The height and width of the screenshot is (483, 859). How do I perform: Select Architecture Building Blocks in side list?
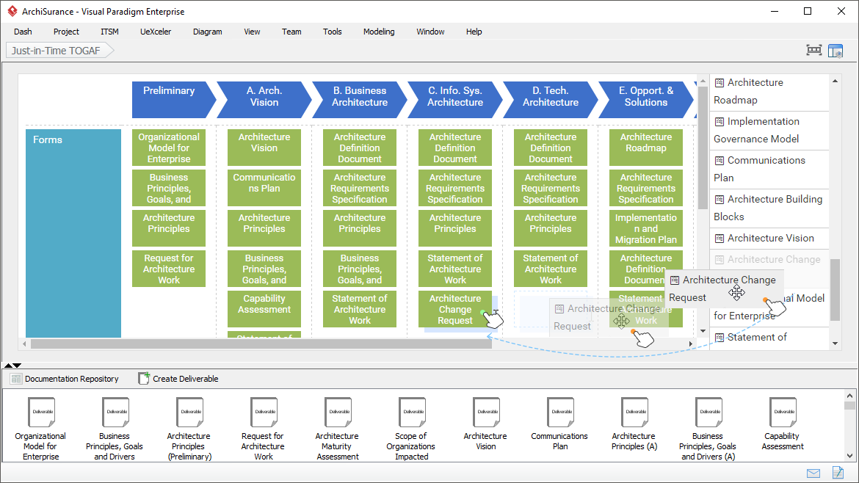point(769,208)
